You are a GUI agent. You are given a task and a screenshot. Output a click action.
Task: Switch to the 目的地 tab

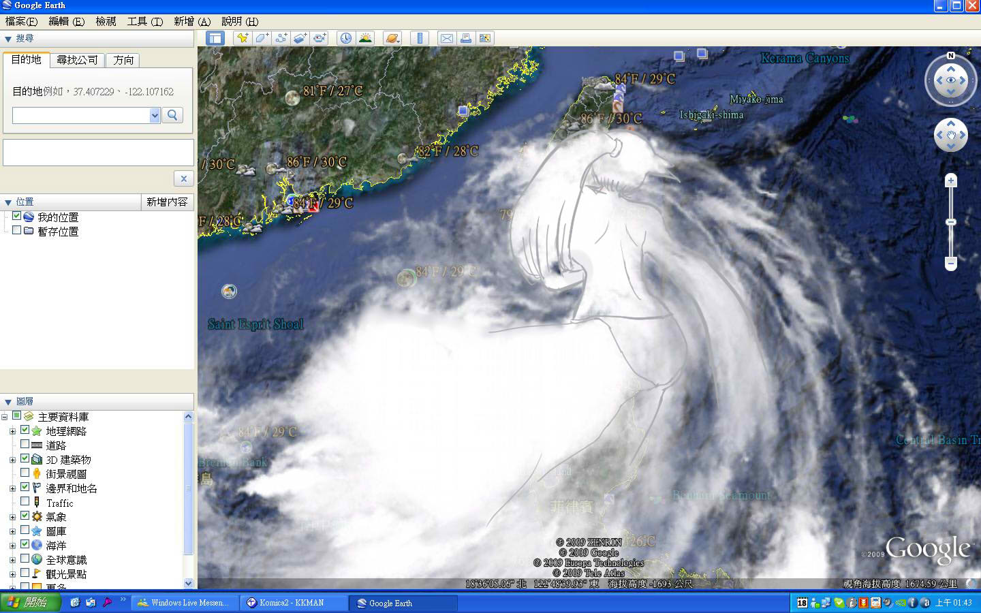[27, 60]
